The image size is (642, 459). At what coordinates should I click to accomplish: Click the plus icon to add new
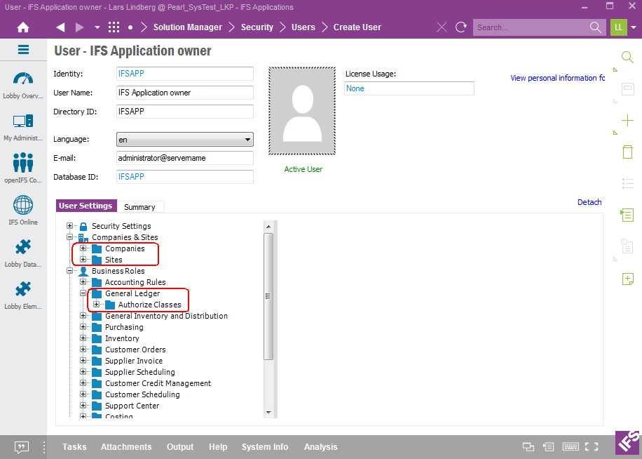(627, 120)
